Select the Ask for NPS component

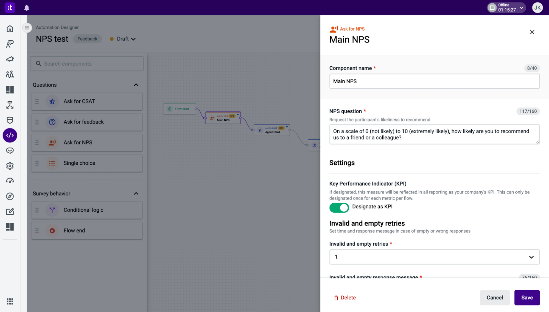point(87,143)
